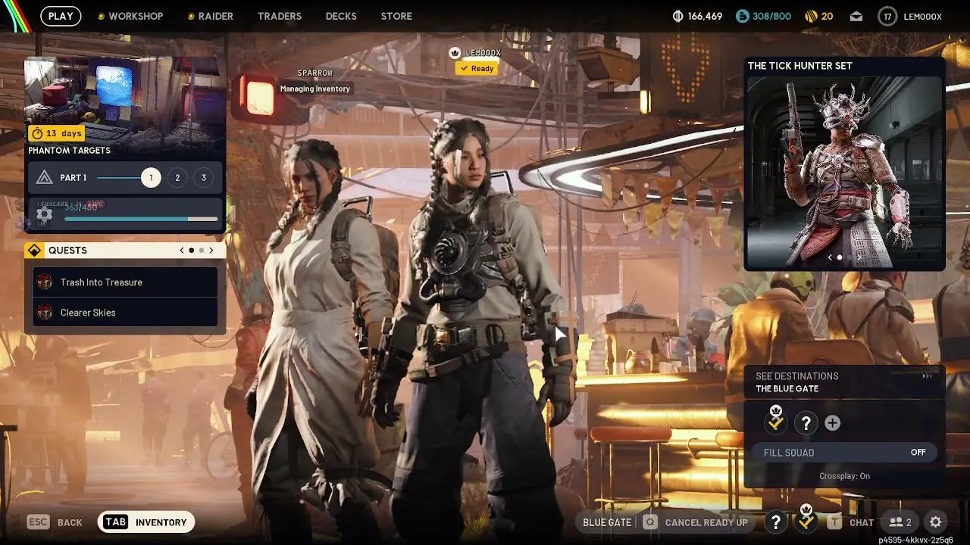The height and width of the screenshot is (545, 970).
Task: Select step 2 of Phantom Targets
Action: tap(177, 178)
